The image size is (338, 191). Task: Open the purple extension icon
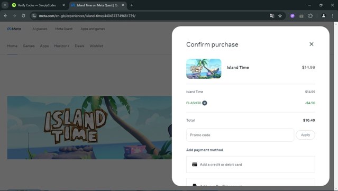pos(293,16)
